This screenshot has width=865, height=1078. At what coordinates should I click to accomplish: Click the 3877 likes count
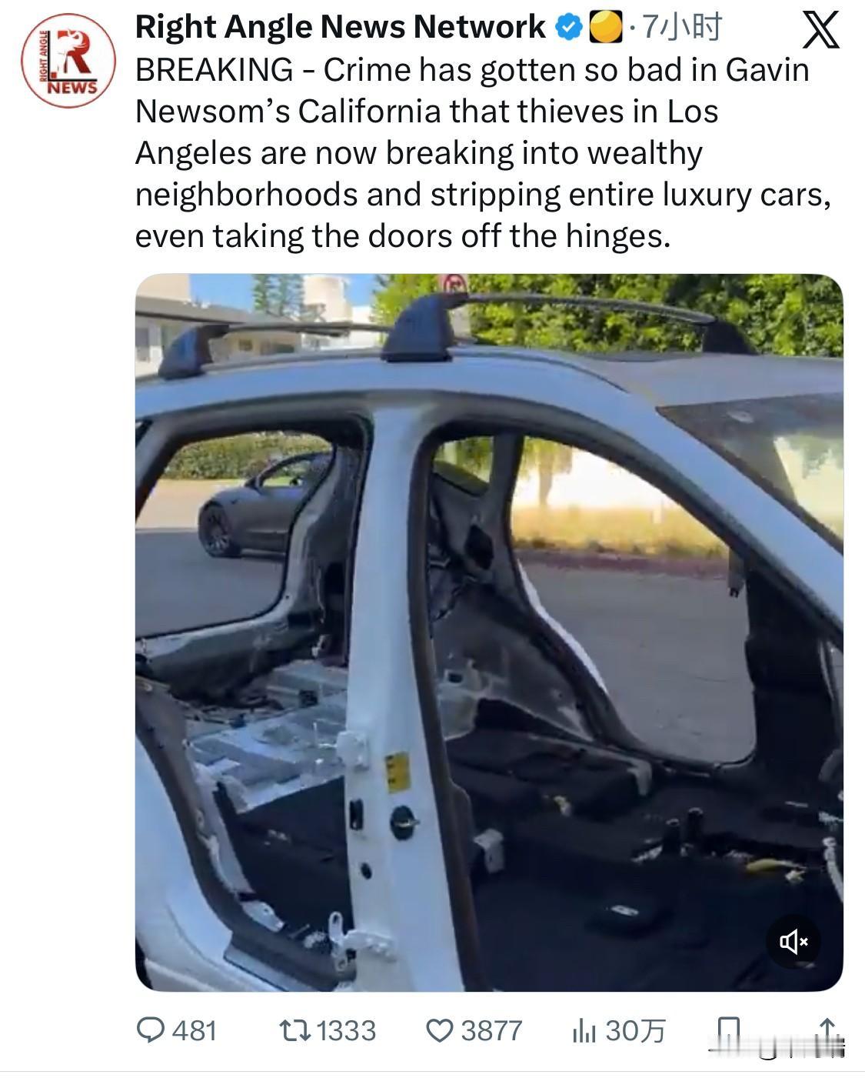pos(491,1030)
